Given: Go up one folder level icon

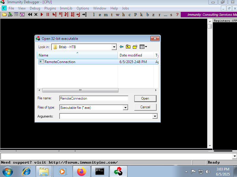Looking at the screenshot, I should 128,47.
